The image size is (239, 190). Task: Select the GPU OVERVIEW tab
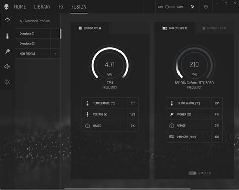(174, 28)
